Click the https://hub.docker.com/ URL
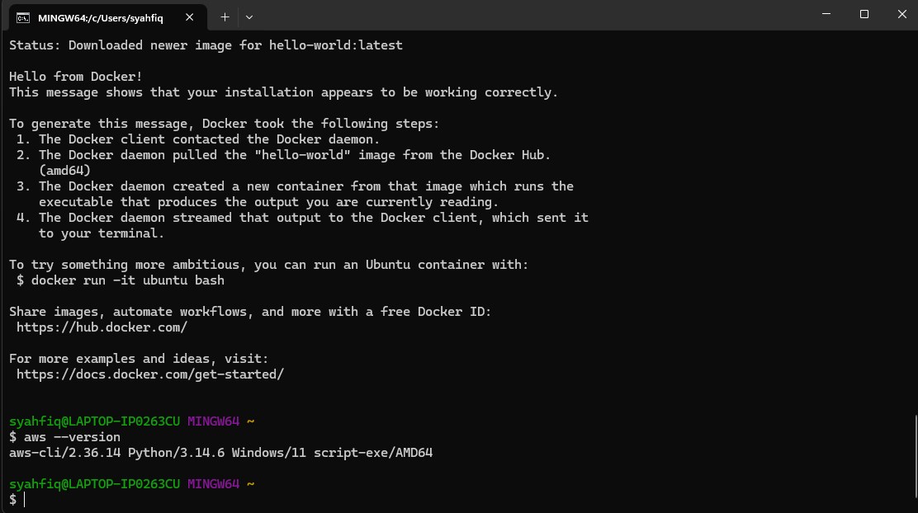918x513 pixels. pyautogui.click(x=102, y=327)
